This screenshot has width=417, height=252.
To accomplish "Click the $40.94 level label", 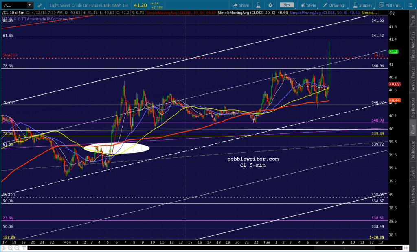I will point(377,65).
